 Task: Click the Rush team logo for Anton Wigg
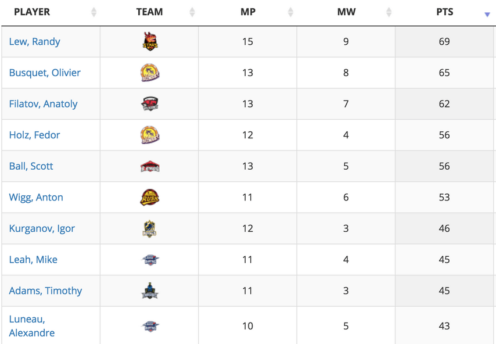click(150, 197)
